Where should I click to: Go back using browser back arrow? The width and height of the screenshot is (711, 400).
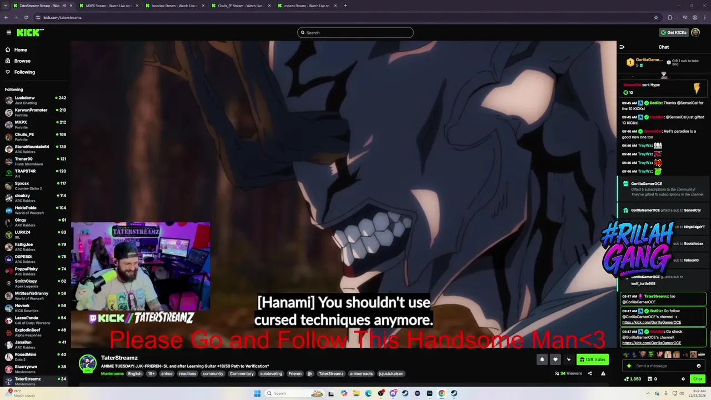[x=6, y=17]
